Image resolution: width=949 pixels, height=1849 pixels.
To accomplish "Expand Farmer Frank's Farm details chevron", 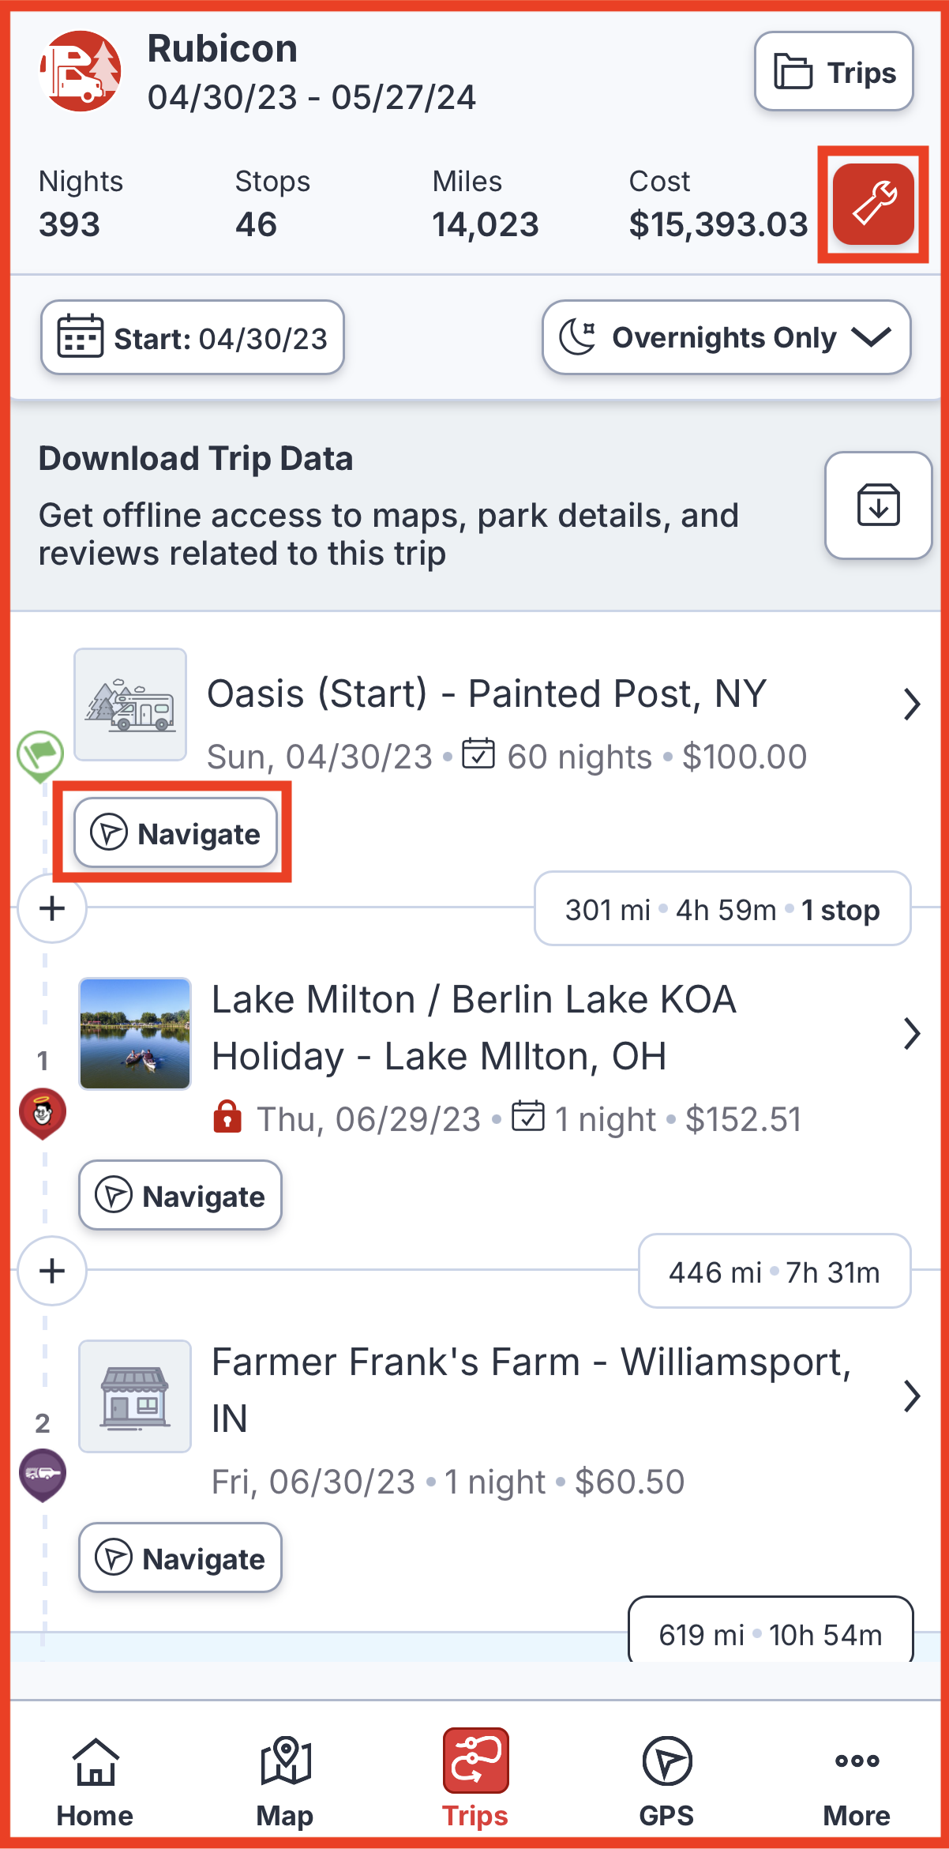I will point(912,1396).
